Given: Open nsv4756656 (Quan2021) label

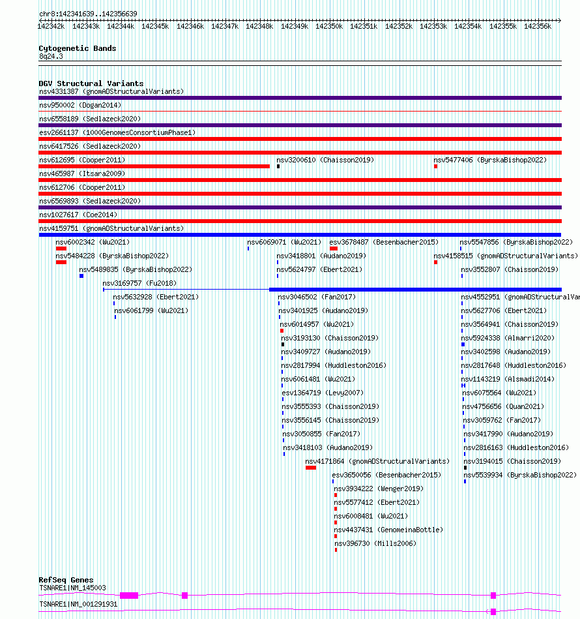Looking at the screenshot, I should tap(503, 406).
